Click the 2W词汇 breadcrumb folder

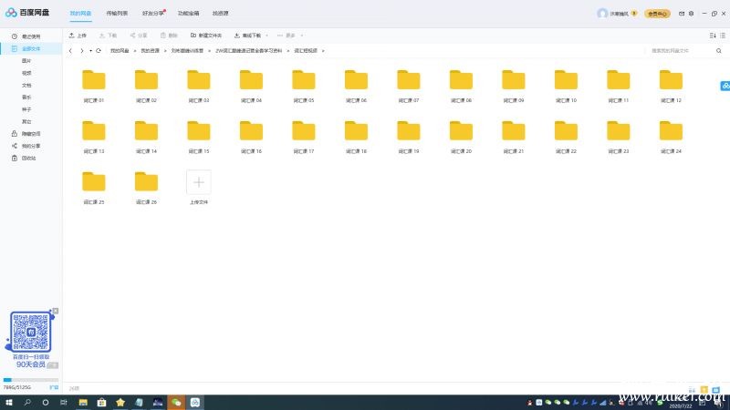pos(248,51)
